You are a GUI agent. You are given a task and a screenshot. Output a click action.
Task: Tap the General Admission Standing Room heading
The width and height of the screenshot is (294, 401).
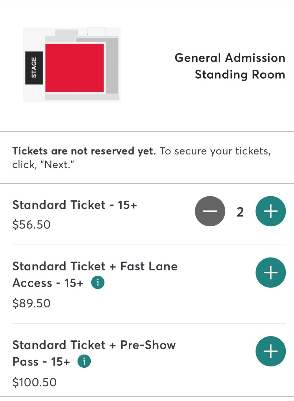pyautogui.click(x=230, y=66)
